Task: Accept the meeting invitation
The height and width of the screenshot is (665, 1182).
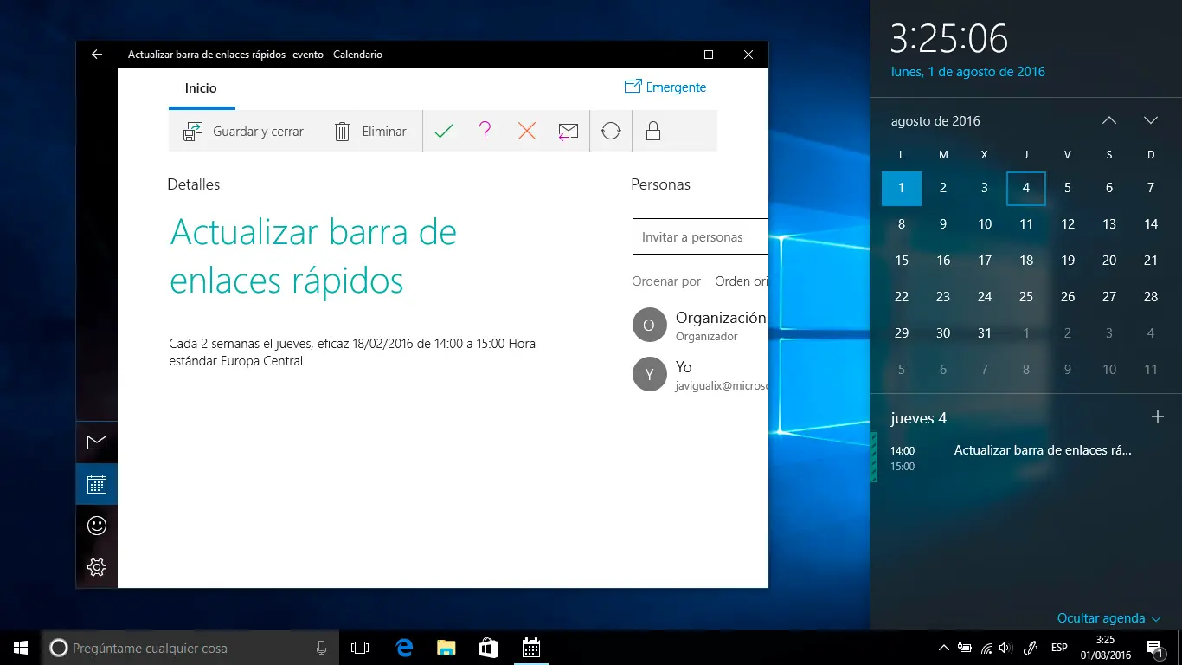Action: coord(444,131)
